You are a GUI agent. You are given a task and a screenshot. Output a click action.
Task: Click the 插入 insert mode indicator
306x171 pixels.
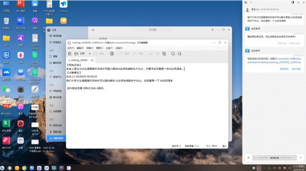[x=224, y=146]
